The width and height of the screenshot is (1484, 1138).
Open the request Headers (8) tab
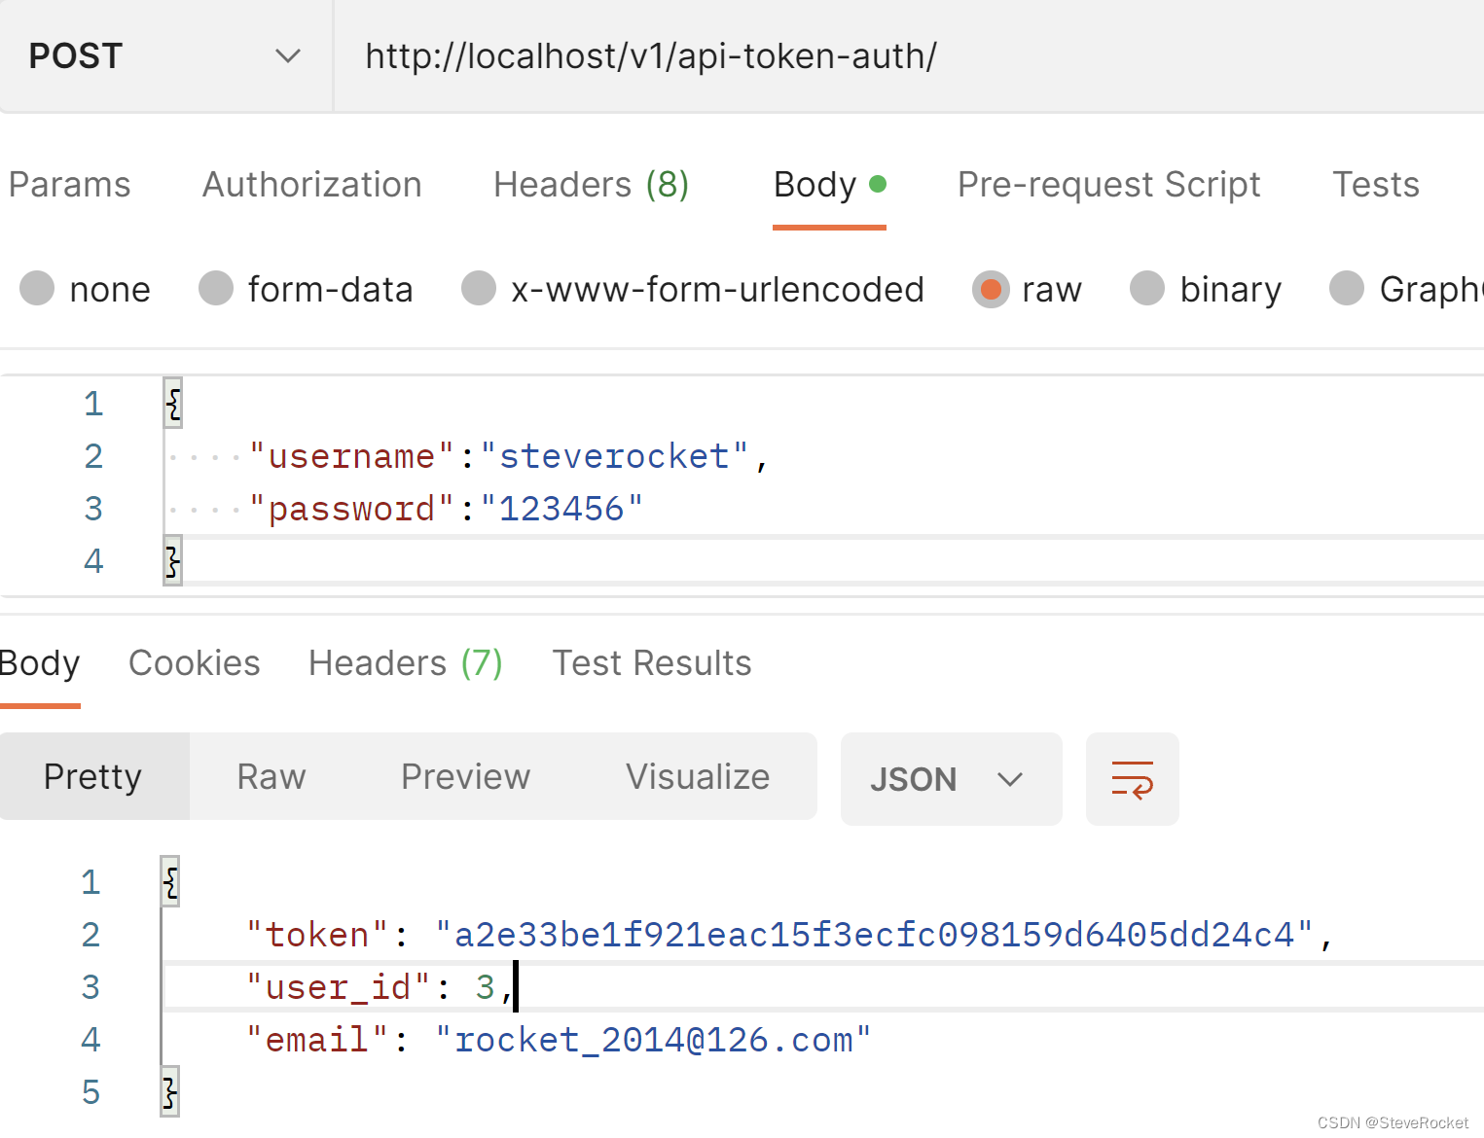click(x=591, y=185)
